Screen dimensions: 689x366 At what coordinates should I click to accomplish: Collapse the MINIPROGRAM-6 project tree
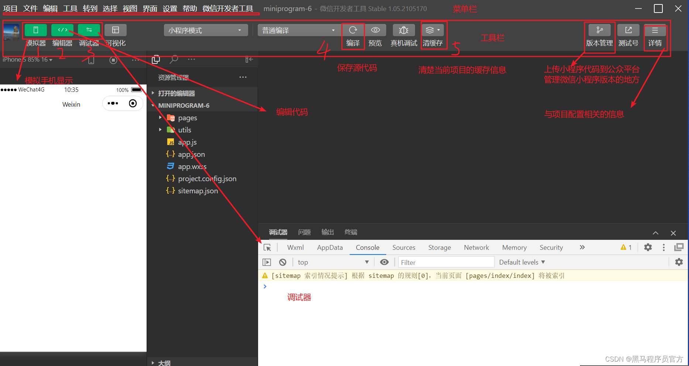[x=202, y=106]
